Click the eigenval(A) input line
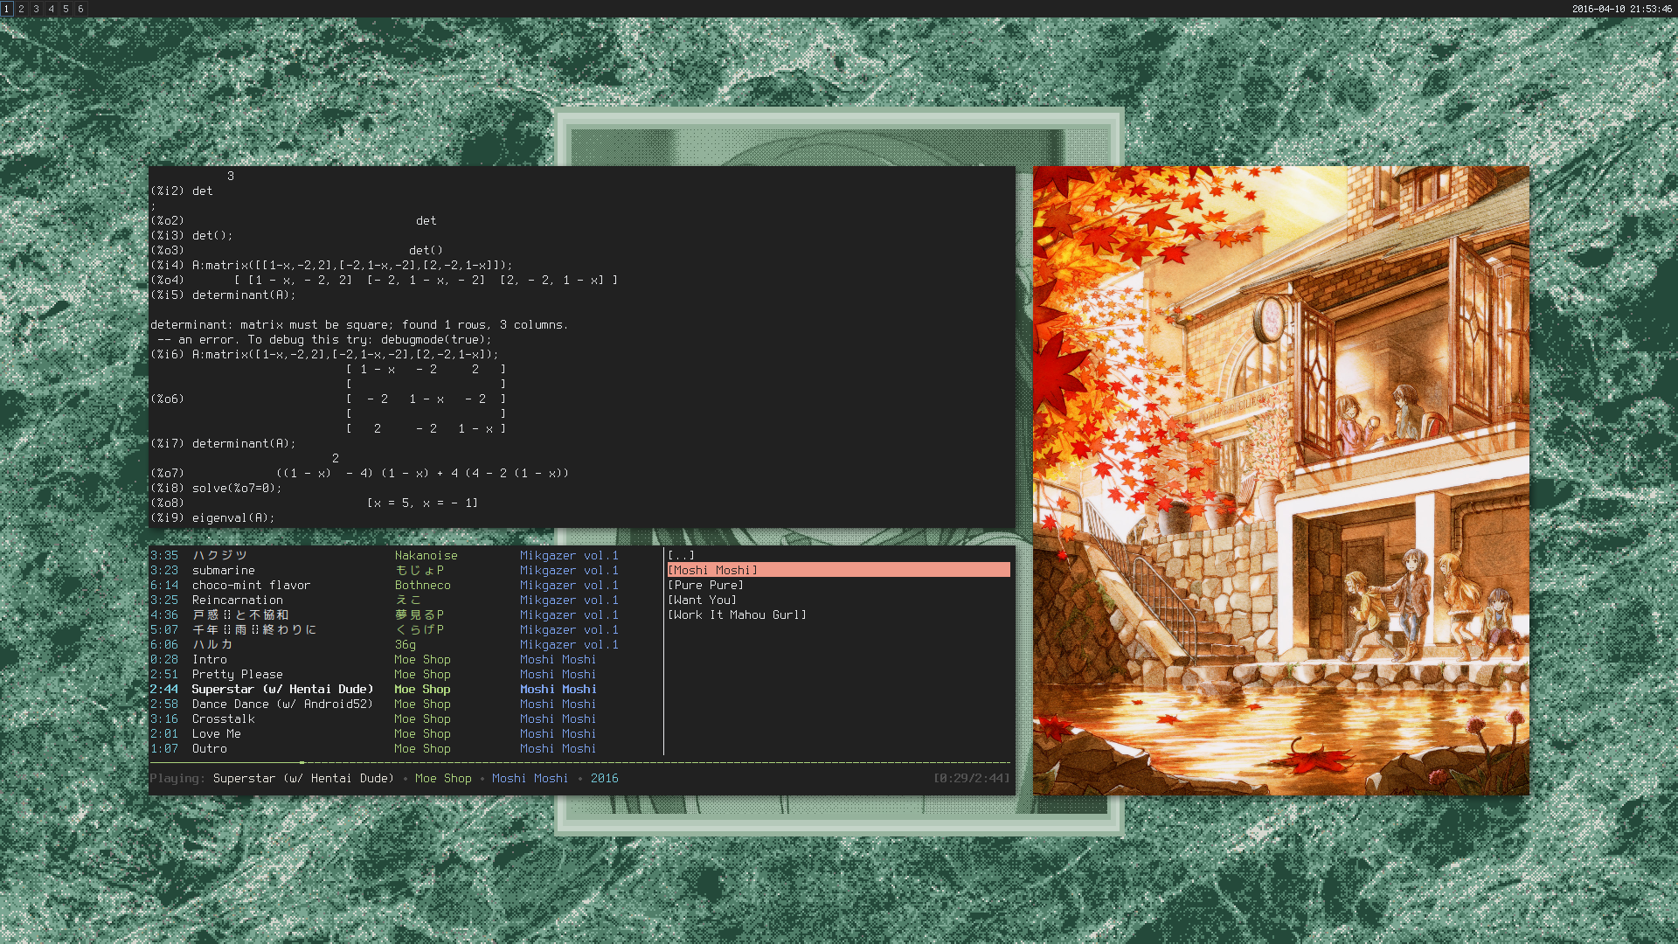The height and width of the screenshot is (944, 1678). click(232, 517)
